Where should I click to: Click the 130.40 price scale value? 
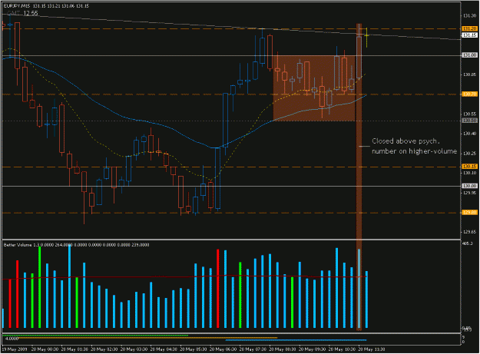(x=469, y=134)
